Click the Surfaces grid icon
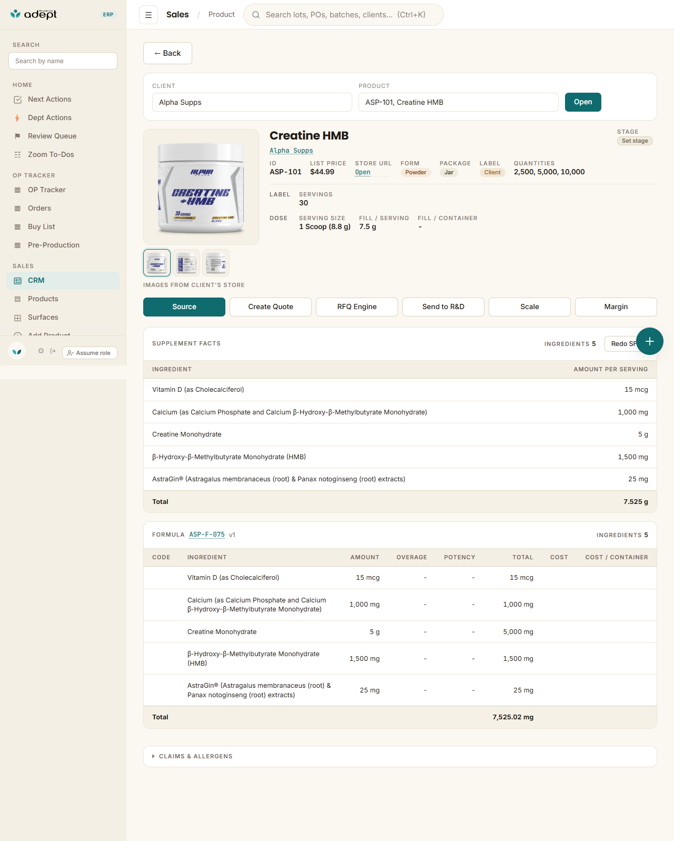Image resolution: width=674 pixels, height=841 pixels. coord(17,318)
